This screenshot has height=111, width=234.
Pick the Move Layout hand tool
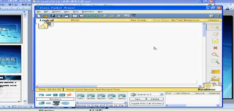click(215, 34)
